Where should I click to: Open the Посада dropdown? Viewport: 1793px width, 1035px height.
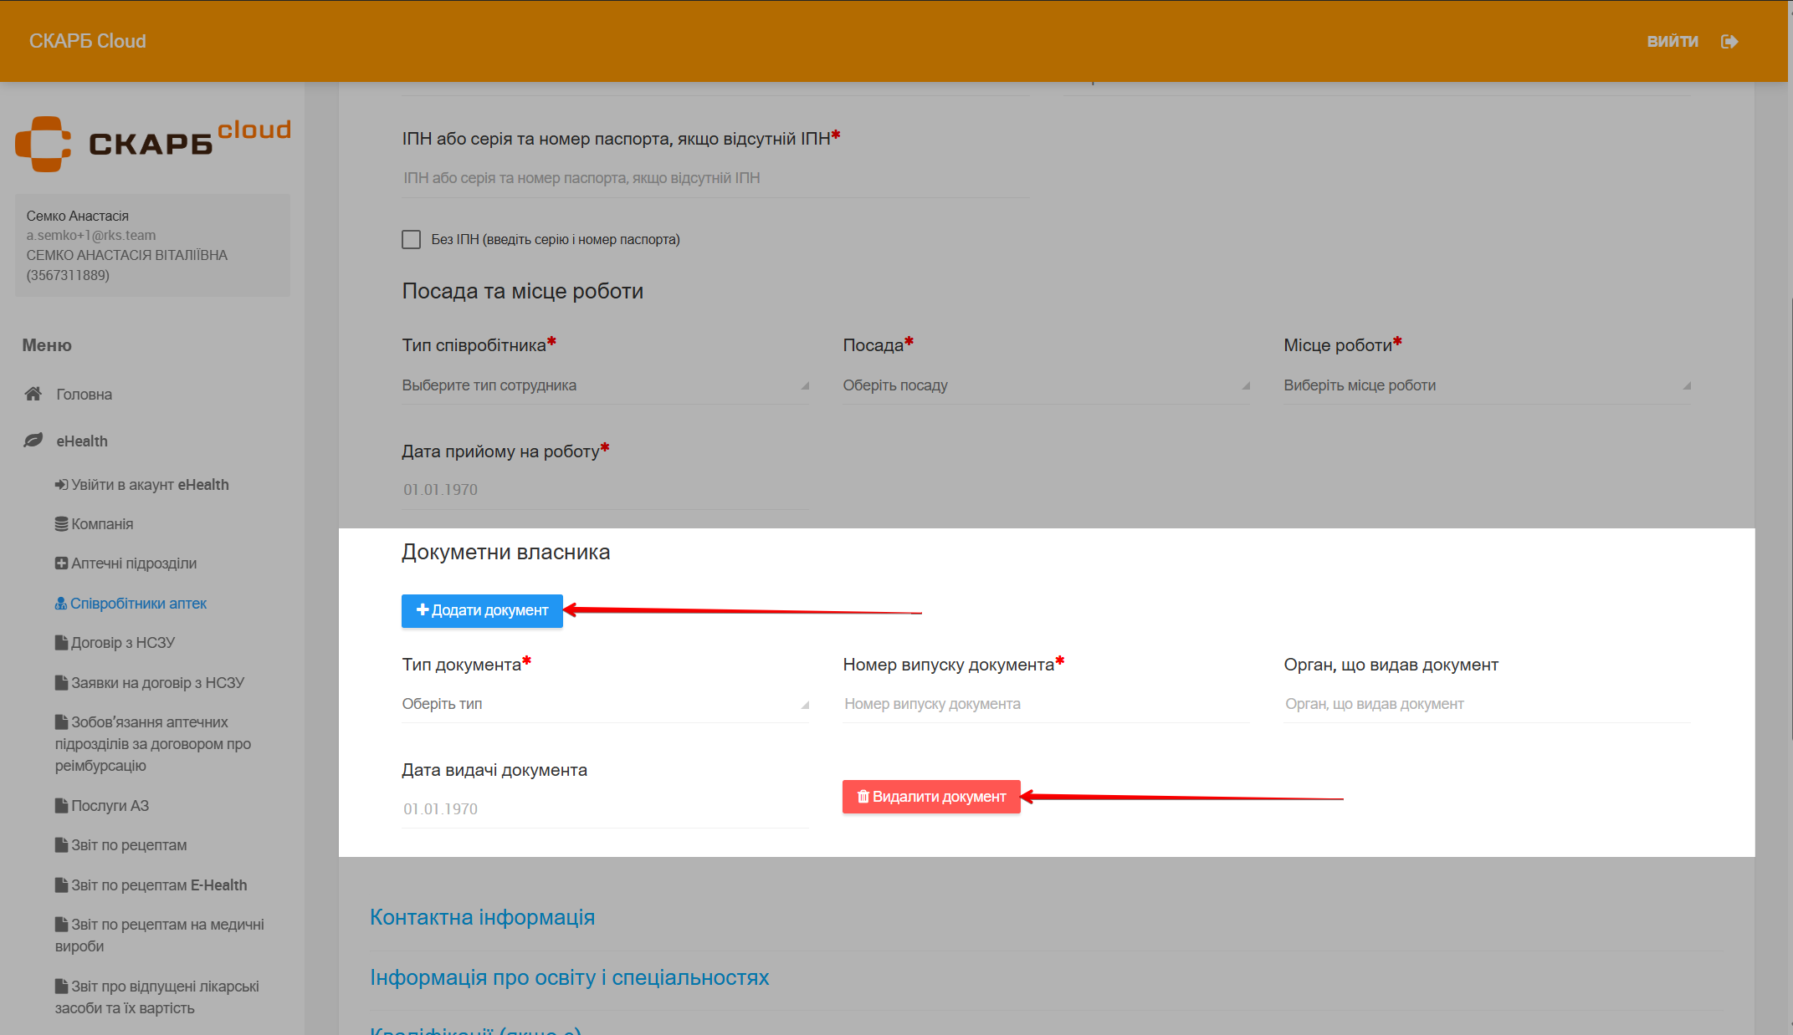point(1045,385)
